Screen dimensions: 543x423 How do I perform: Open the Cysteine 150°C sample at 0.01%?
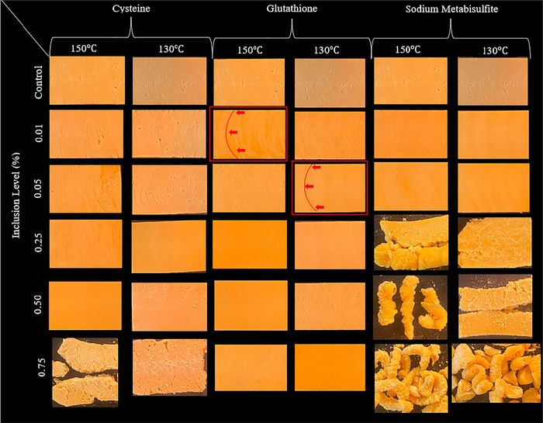click(x=86, y=134)
